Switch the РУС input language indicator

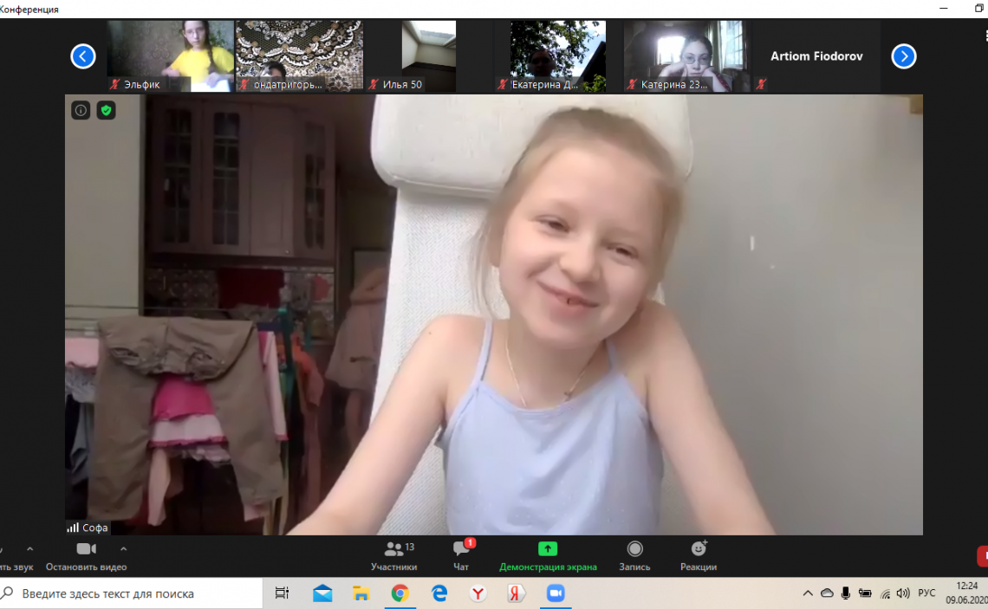[x=926, y=593]
